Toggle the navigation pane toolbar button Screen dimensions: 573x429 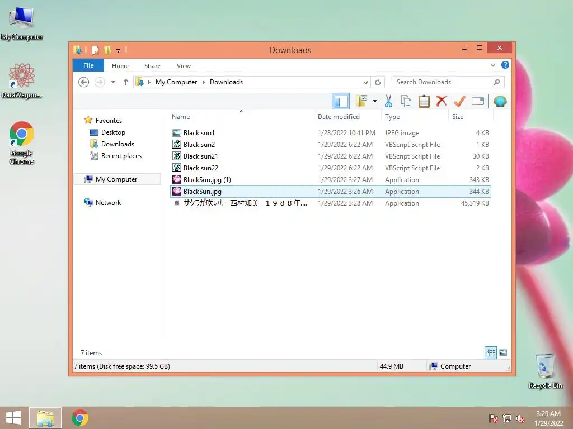(x=341, y=101)
